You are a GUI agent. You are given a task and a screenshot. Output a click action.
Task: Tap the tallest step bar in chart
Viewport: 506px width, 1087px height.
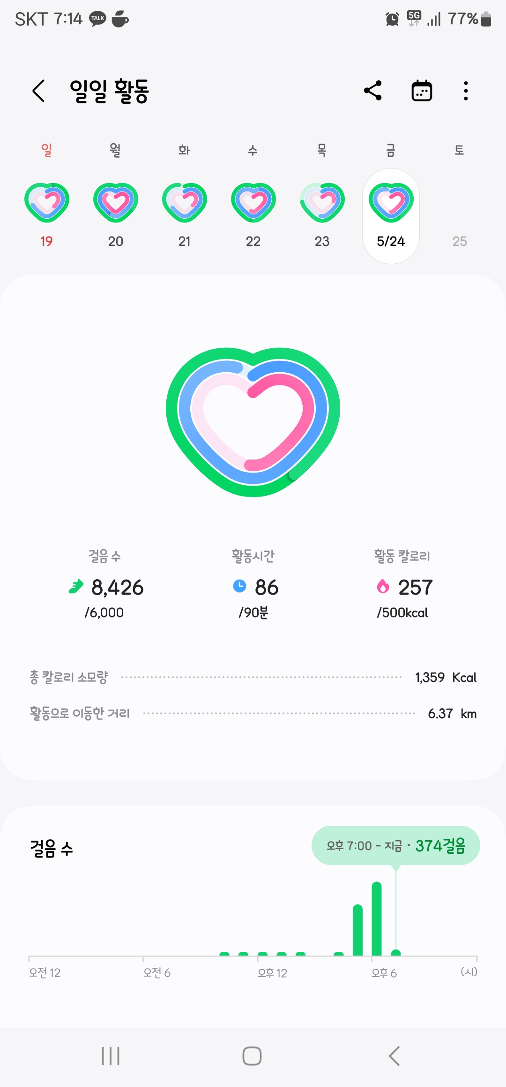point(377,919)
